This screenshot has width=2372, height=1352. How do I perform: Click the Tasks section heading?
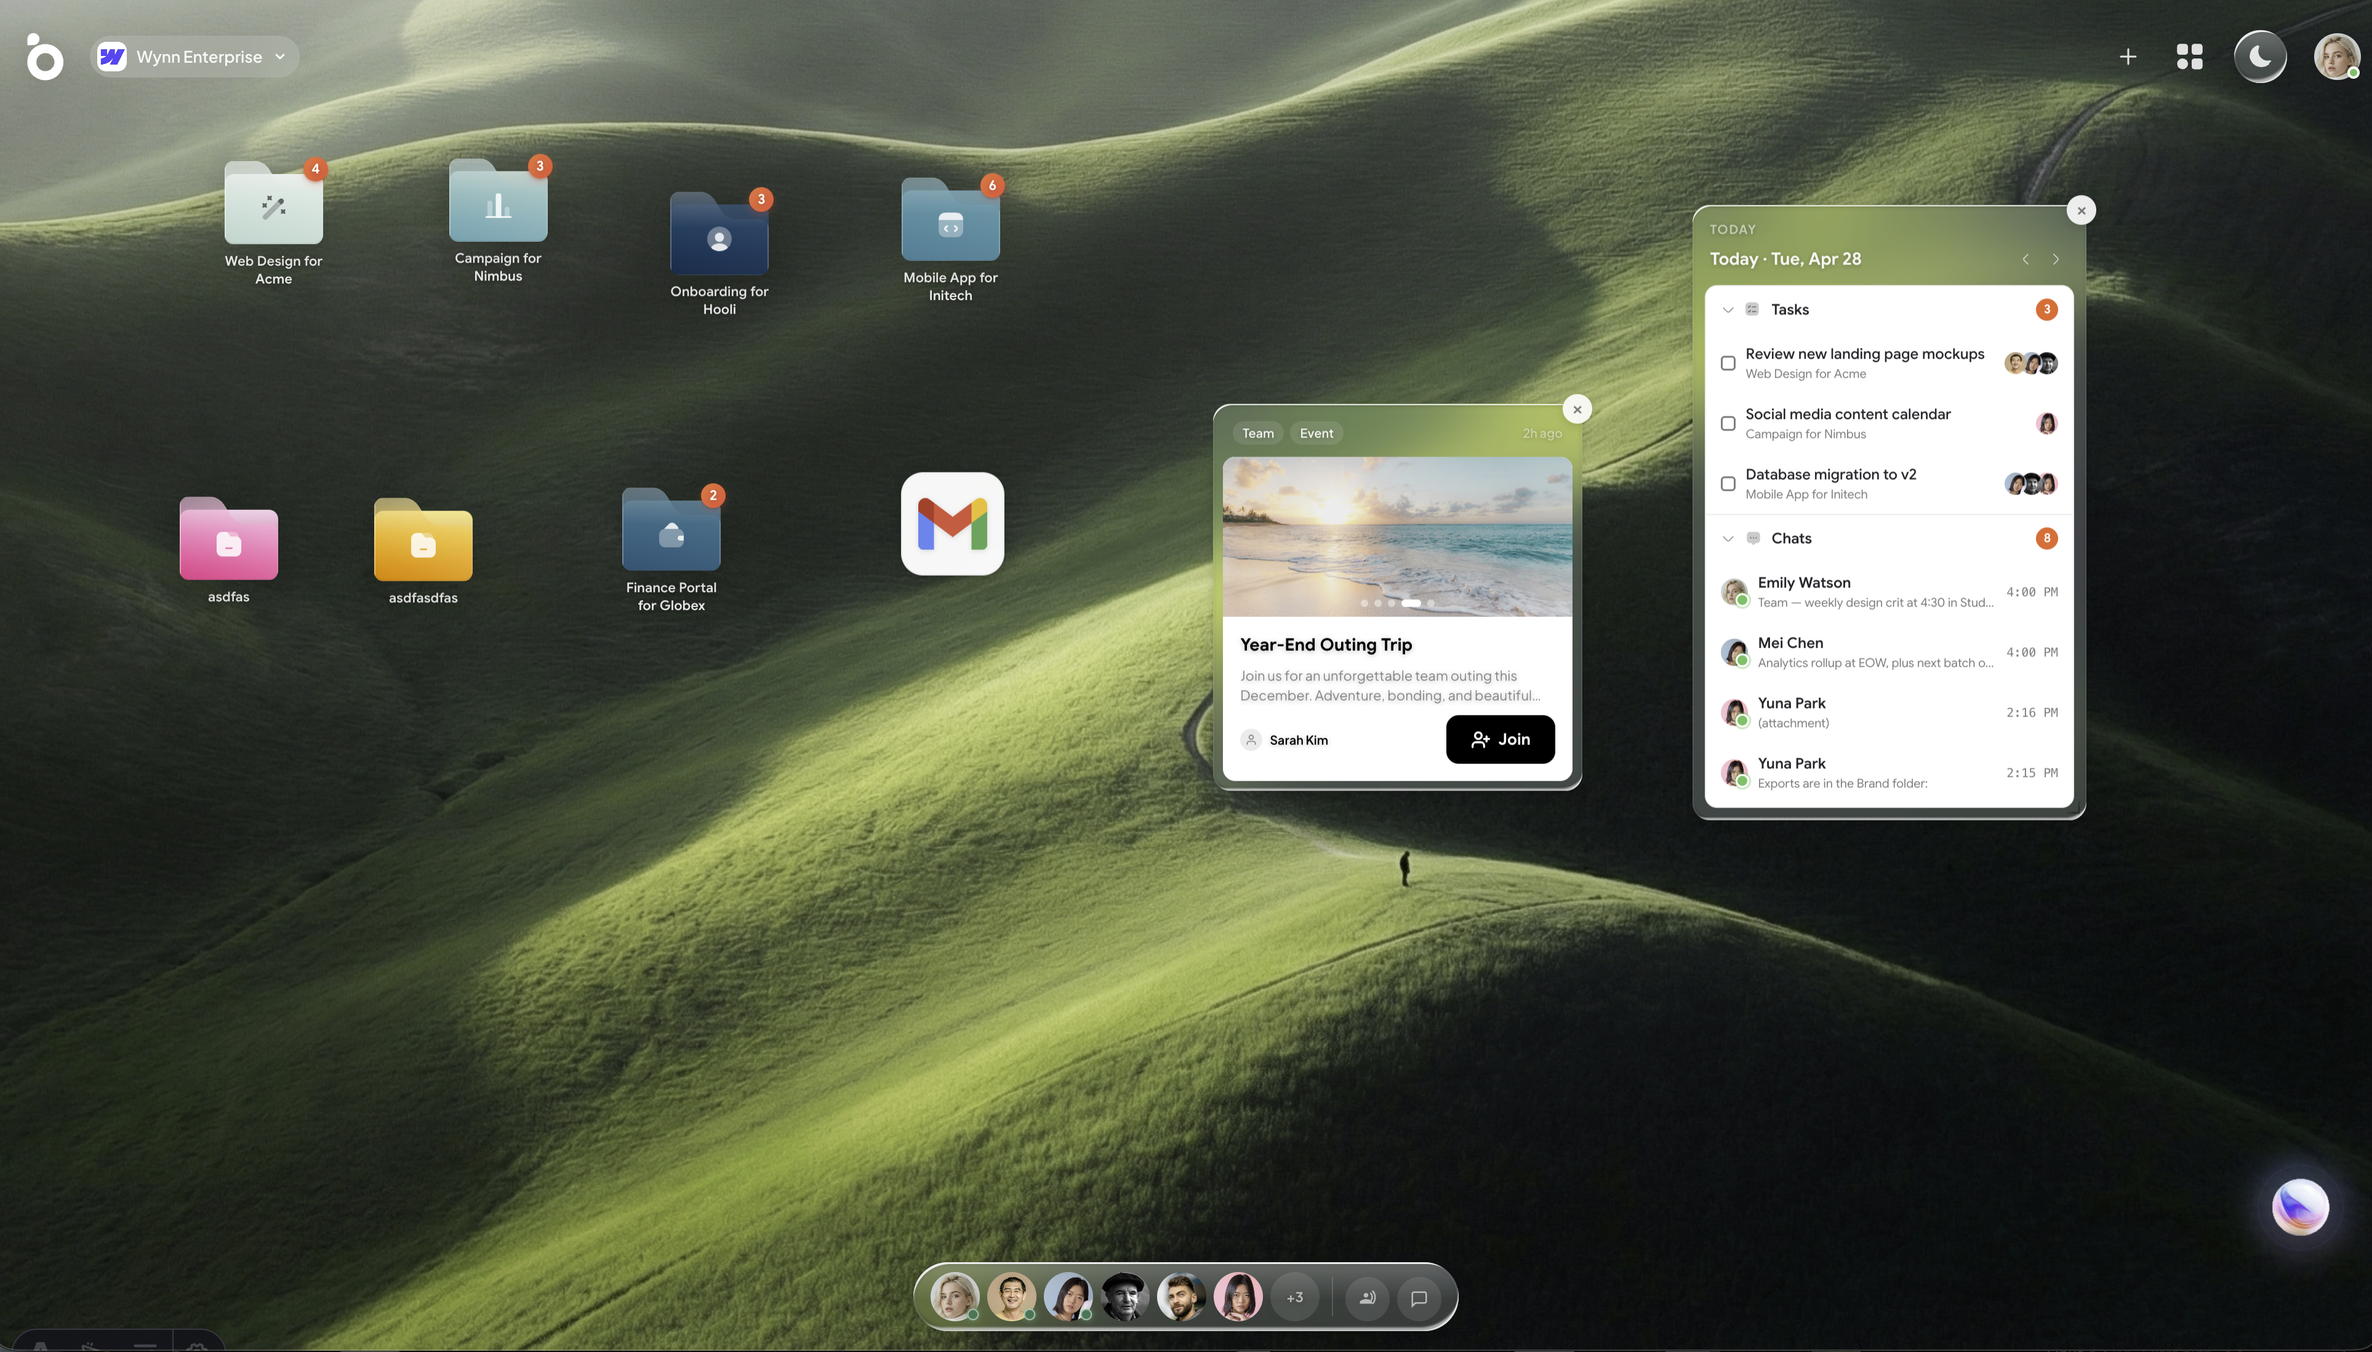(x=1789, y=310)
